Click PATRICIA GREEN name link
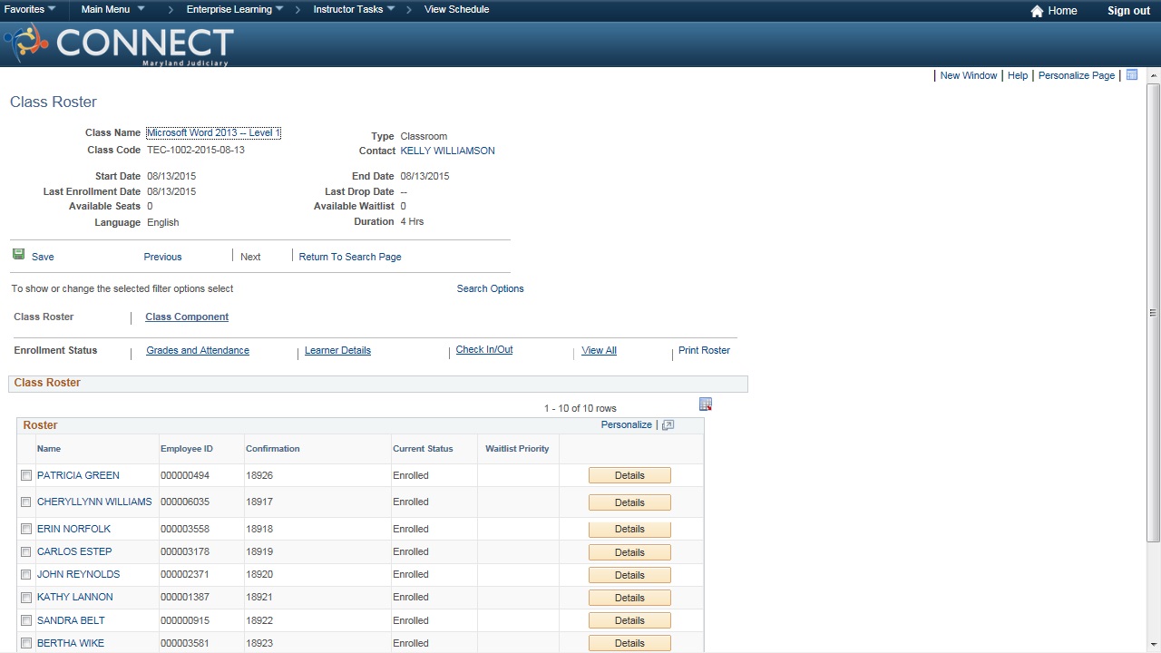 (x=78, y=475)
